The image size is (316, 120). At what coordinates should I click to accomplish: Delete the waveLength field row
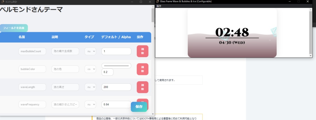143,87
